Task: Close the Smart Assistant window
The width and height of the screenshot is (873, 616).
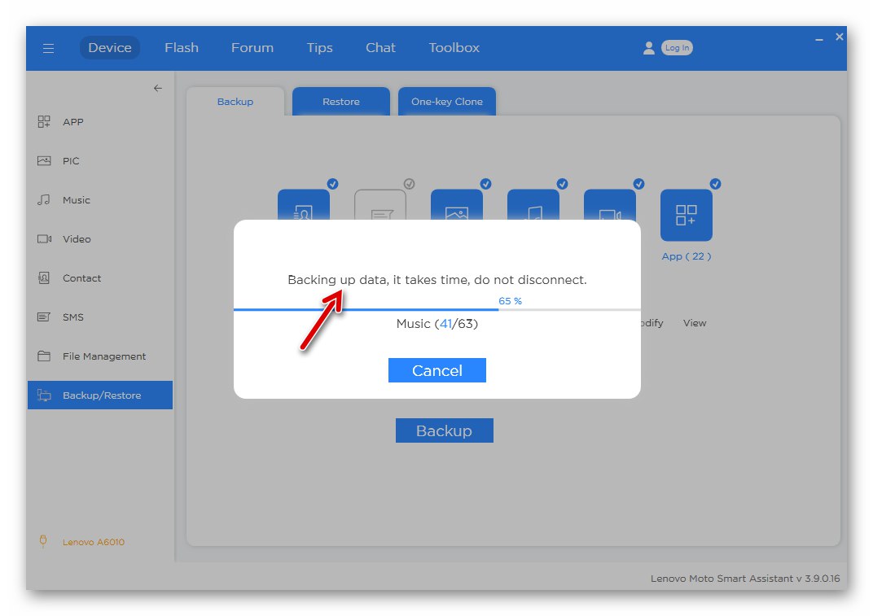Action: tap(839, 37)
